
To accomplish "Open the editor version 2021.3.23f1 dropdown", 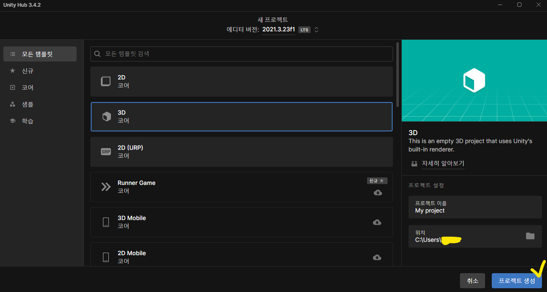I will [279, 30].
